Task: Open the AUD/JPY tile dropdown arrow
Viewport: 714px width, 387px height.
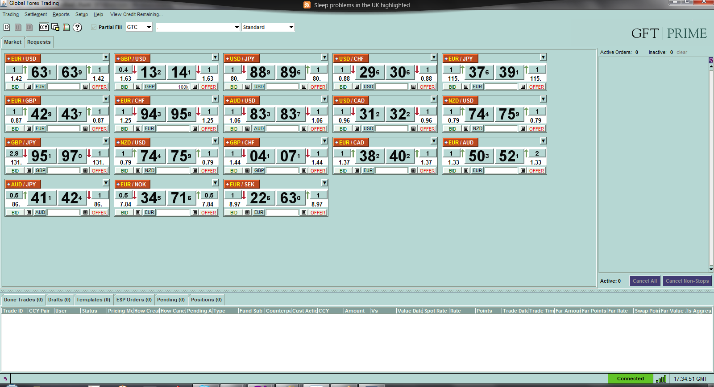Action: [x=106, y=183]
